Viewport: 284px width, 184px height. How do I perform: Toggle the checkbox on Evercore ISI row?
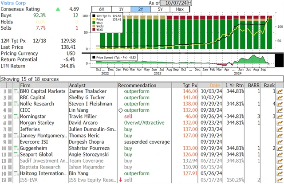click(x=11, y=142)
